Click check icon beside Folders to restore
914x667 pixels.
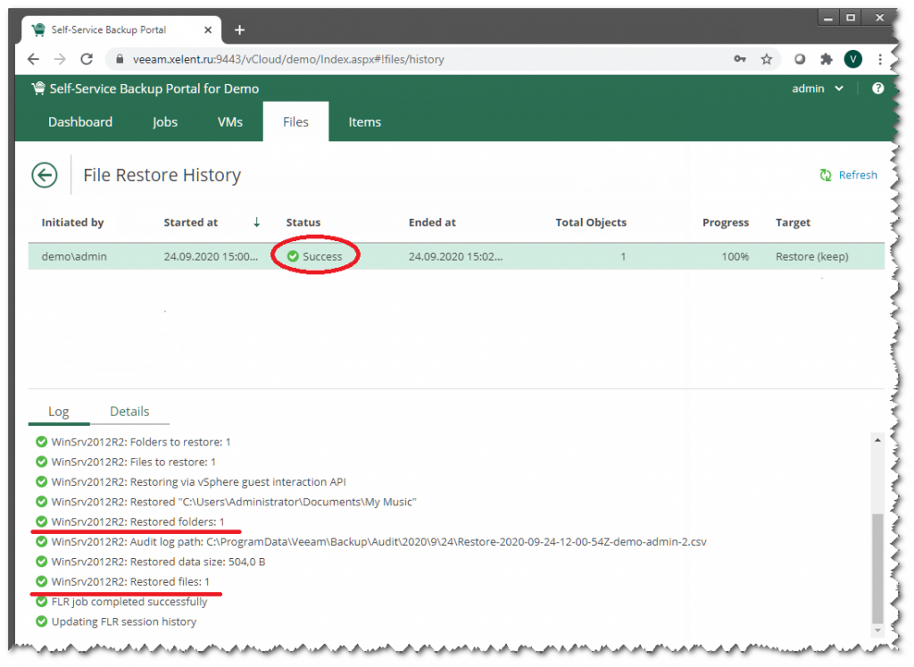[x=41, y=441]
